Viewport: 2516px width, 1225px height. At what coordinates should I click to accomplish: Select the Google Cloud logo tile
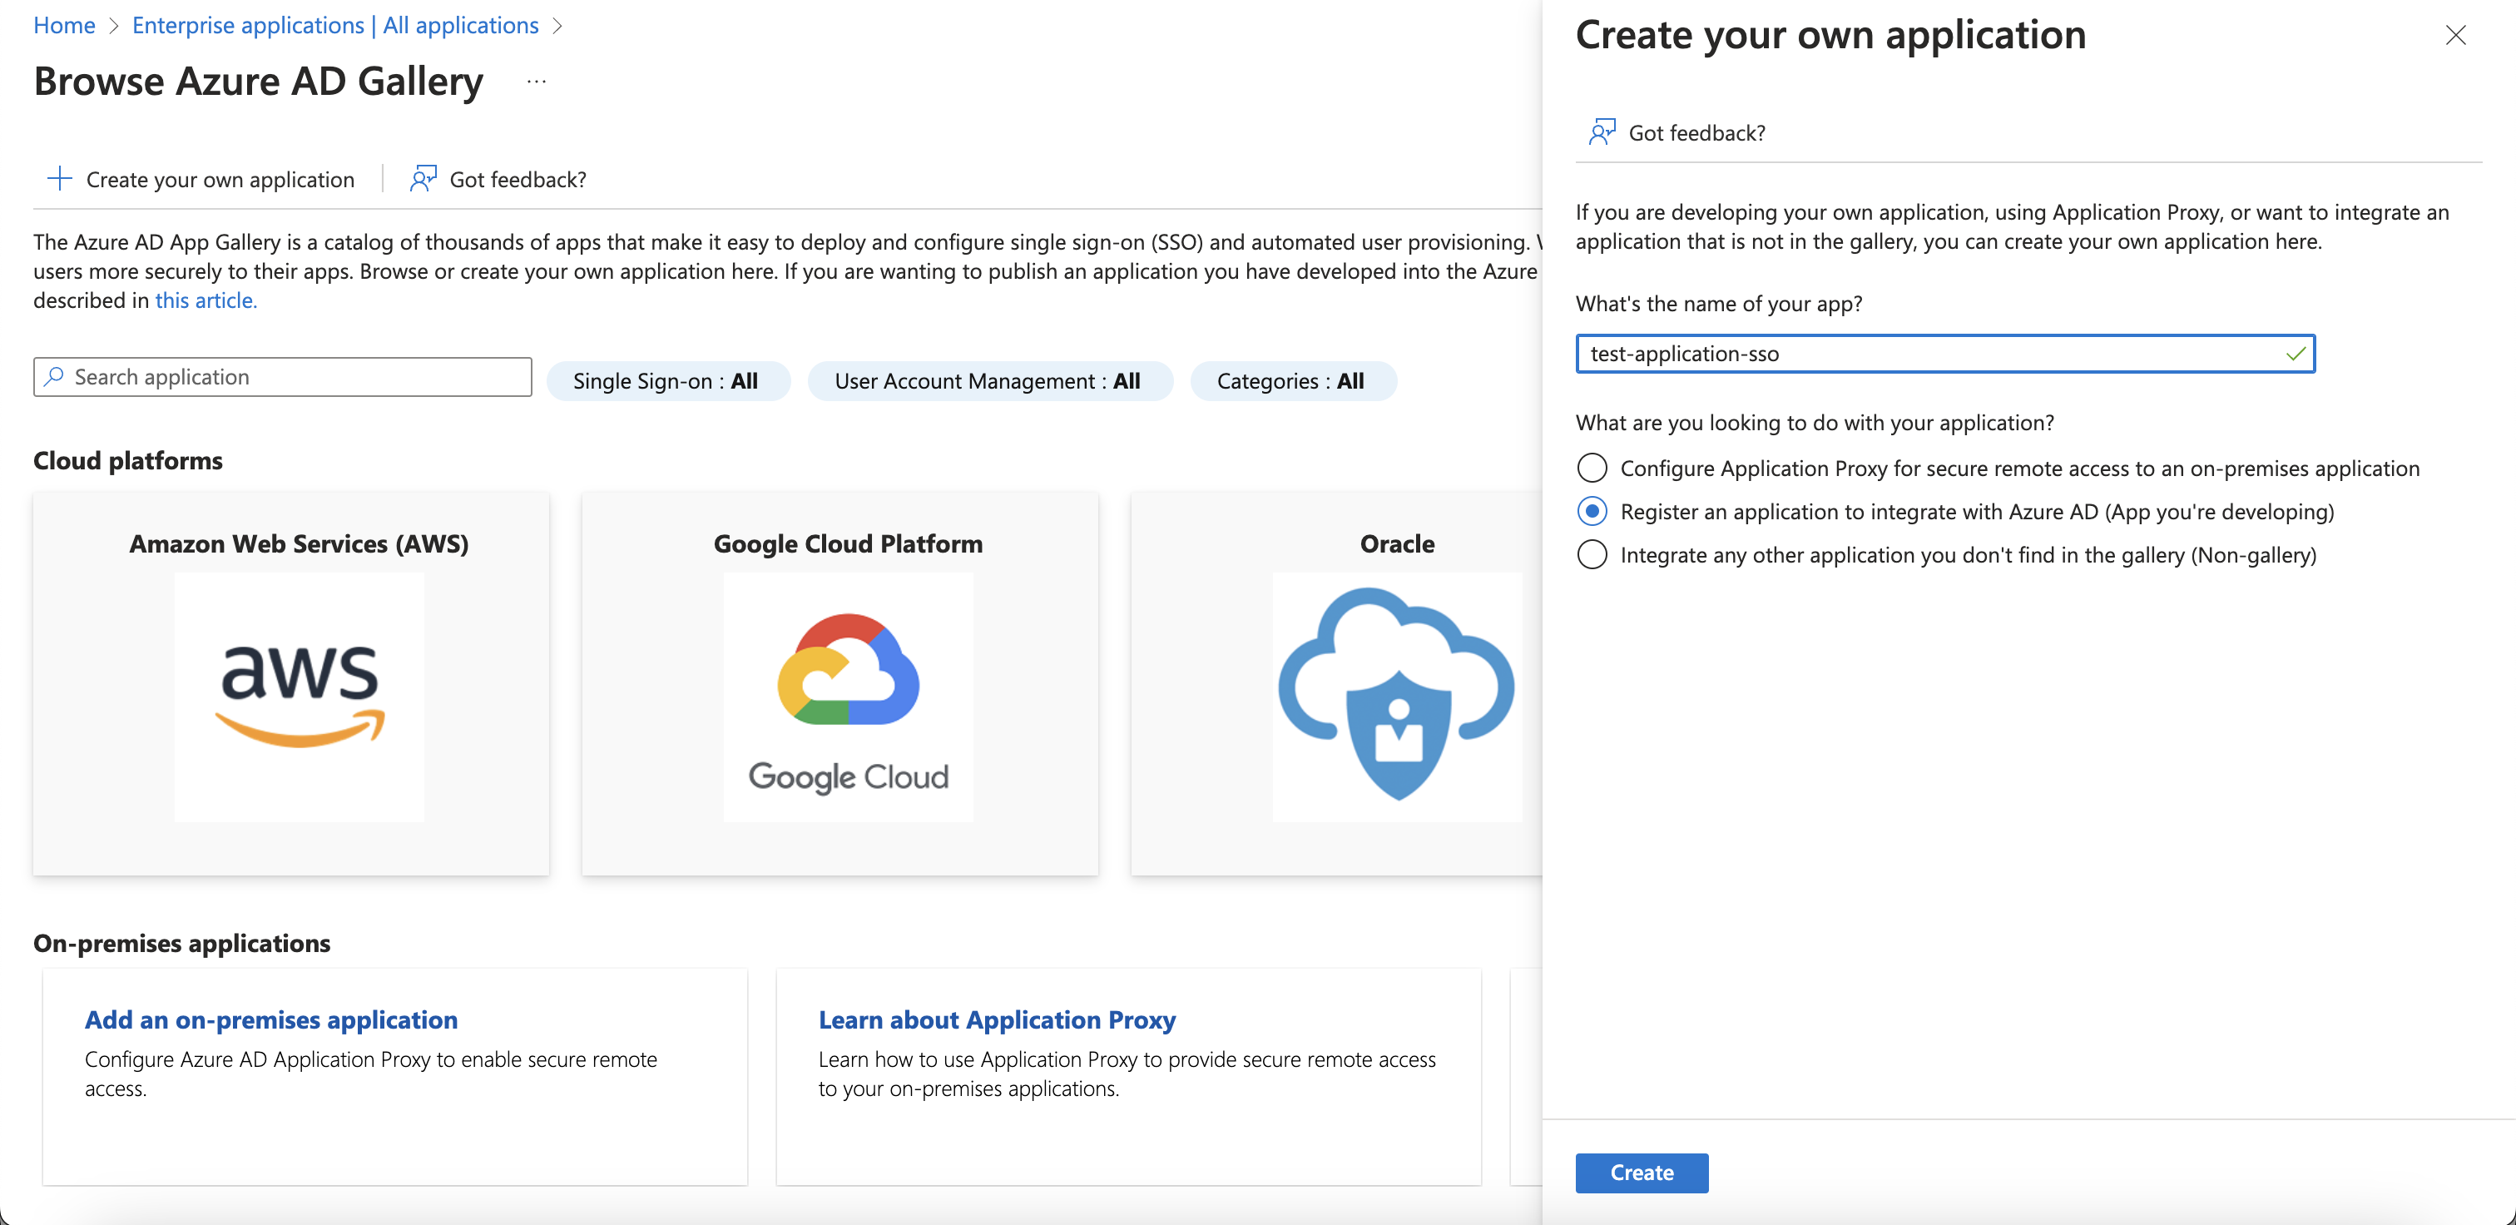[x=848, y=696]
